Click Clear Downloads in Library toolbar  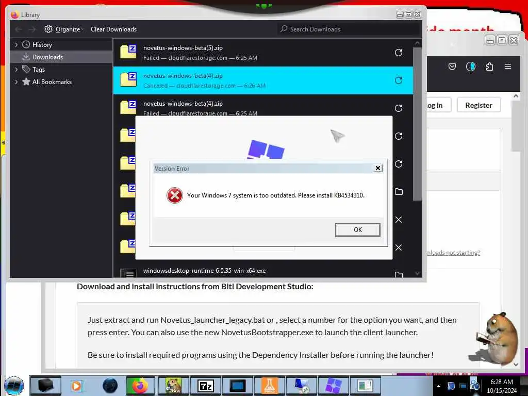(x=113, y=29)
